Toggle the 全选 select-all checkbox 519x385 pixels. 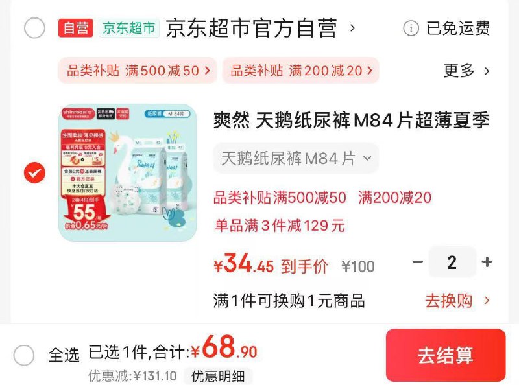(x=24, y=355)
